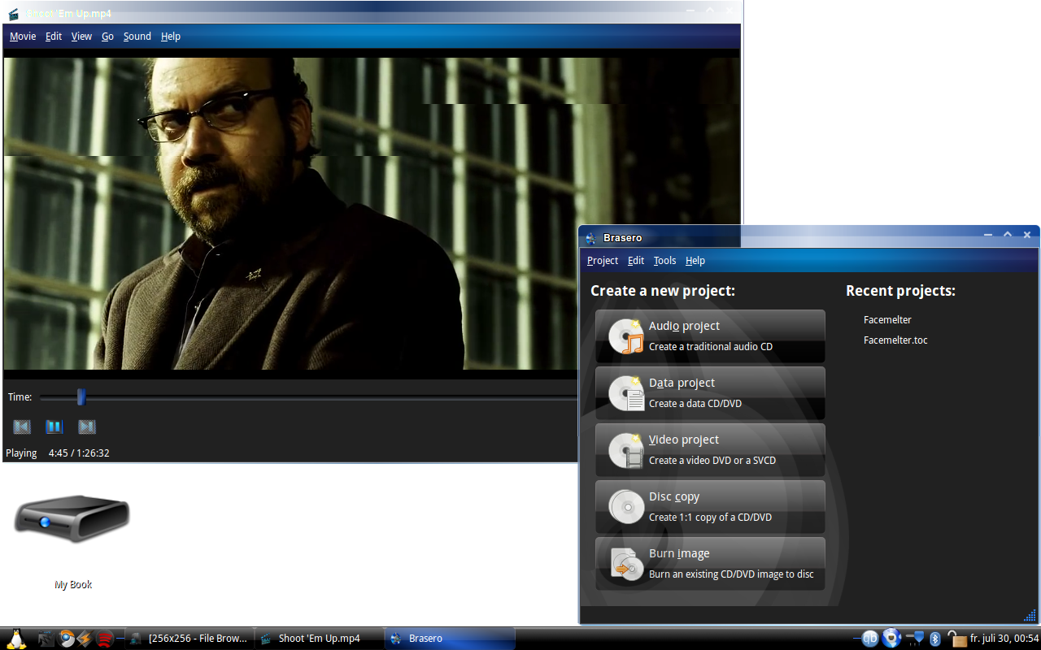Click the qBittorrent tray icon
The image size is (1041, 650).
click(x=870, y=639)
